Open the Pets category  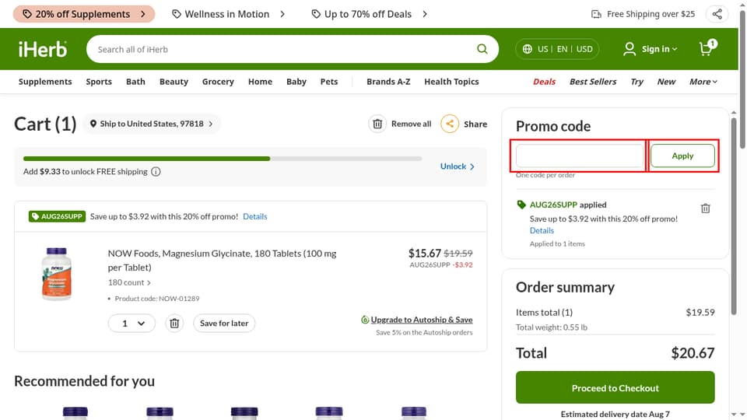(x=329, y=82)
